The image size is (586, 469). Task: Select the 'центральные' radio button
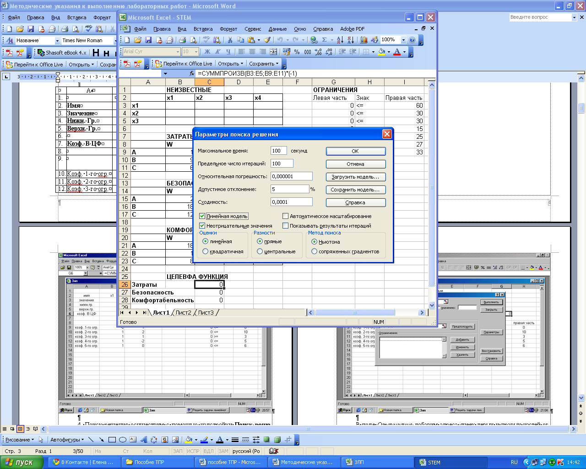click(260, 251)
